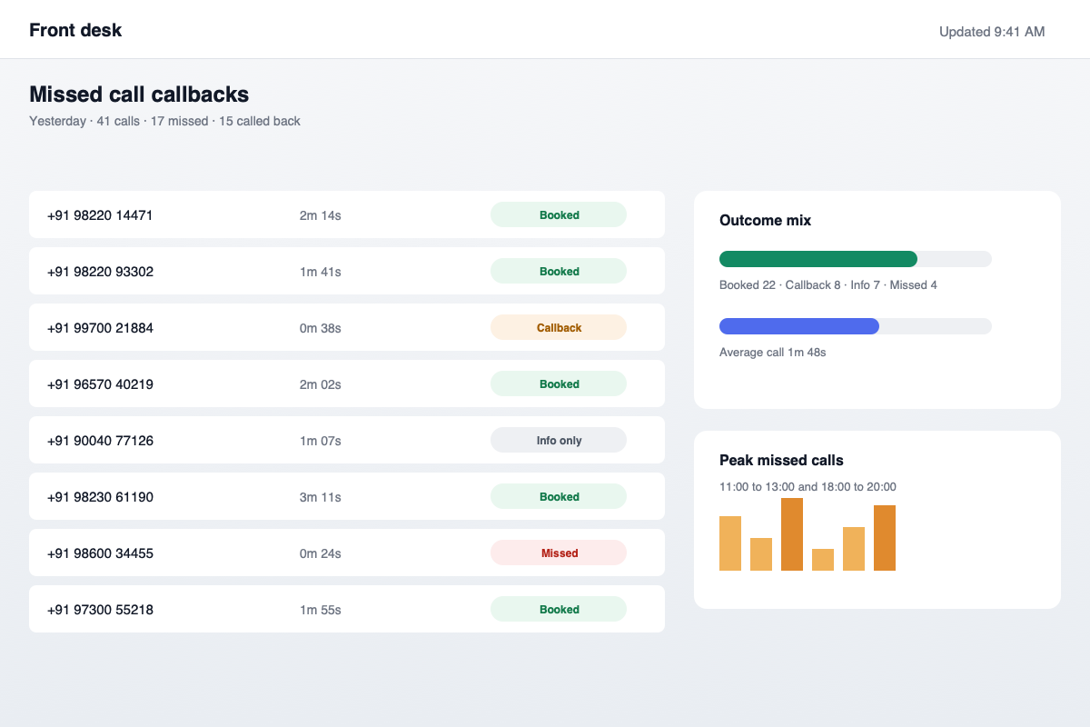Image resolution: width=1090 pixels, height=727 pixels.
Task: Open the call row +91 98220 14471
Action: 347,215
